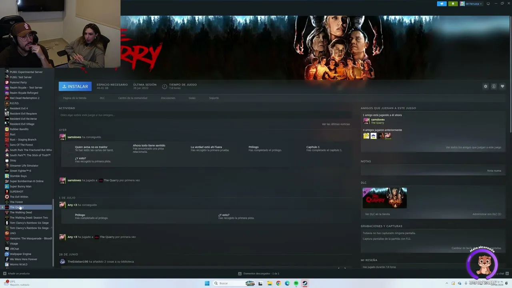512x288 pixels.
Task: Open the Windows Start button
Action: coord(207,283)
